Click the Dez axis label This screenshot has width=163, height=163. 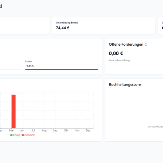click(88, 130)
